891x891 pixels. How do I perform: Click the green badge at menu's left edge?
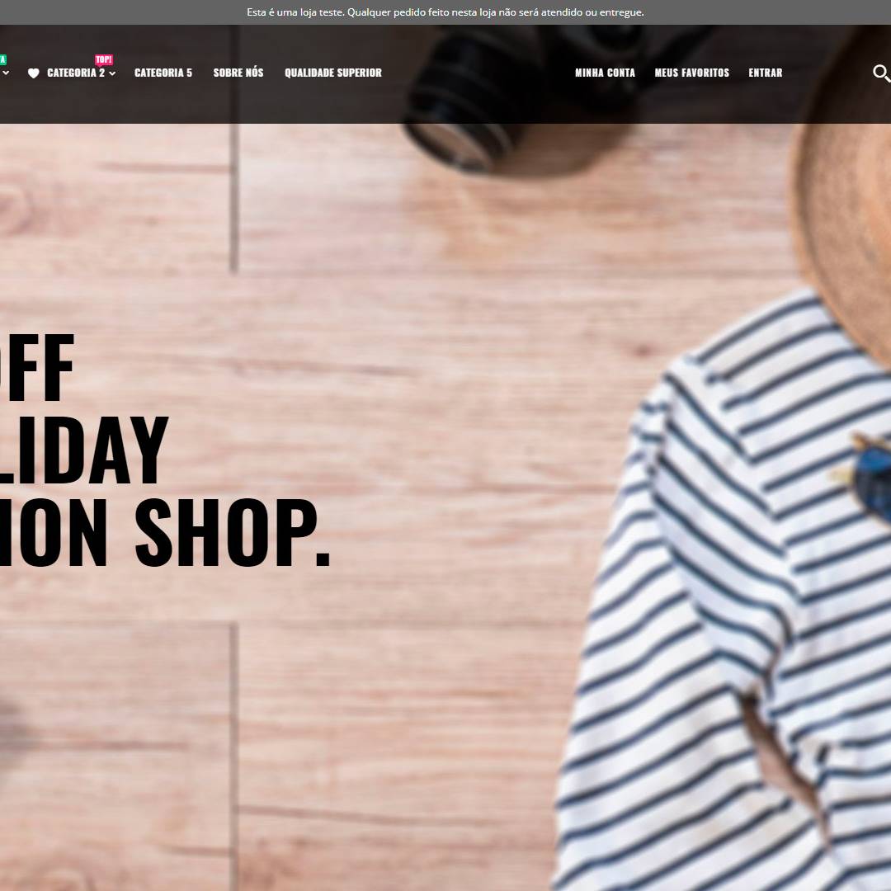(2, 59)
